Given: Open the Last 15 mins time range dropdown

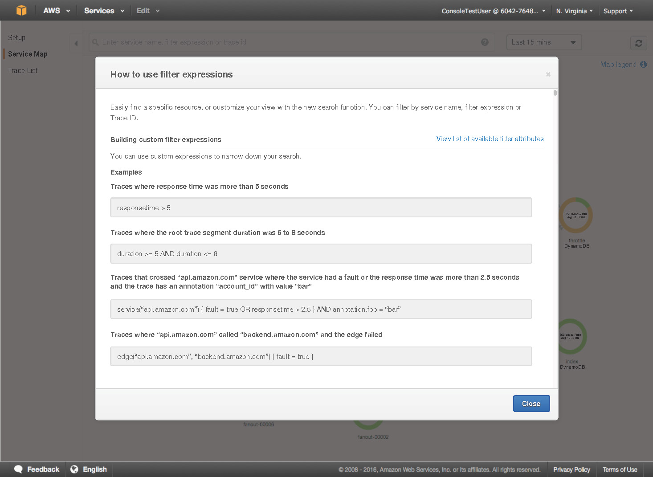Looking at the screenshot, I should click(x=544, y=42).
